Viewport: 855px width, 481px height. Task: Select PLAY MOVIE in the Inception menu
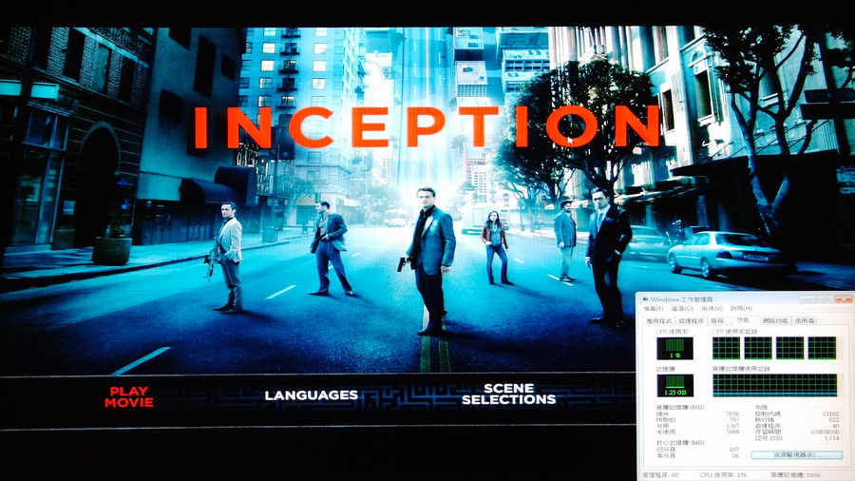(x=129, y=397)
